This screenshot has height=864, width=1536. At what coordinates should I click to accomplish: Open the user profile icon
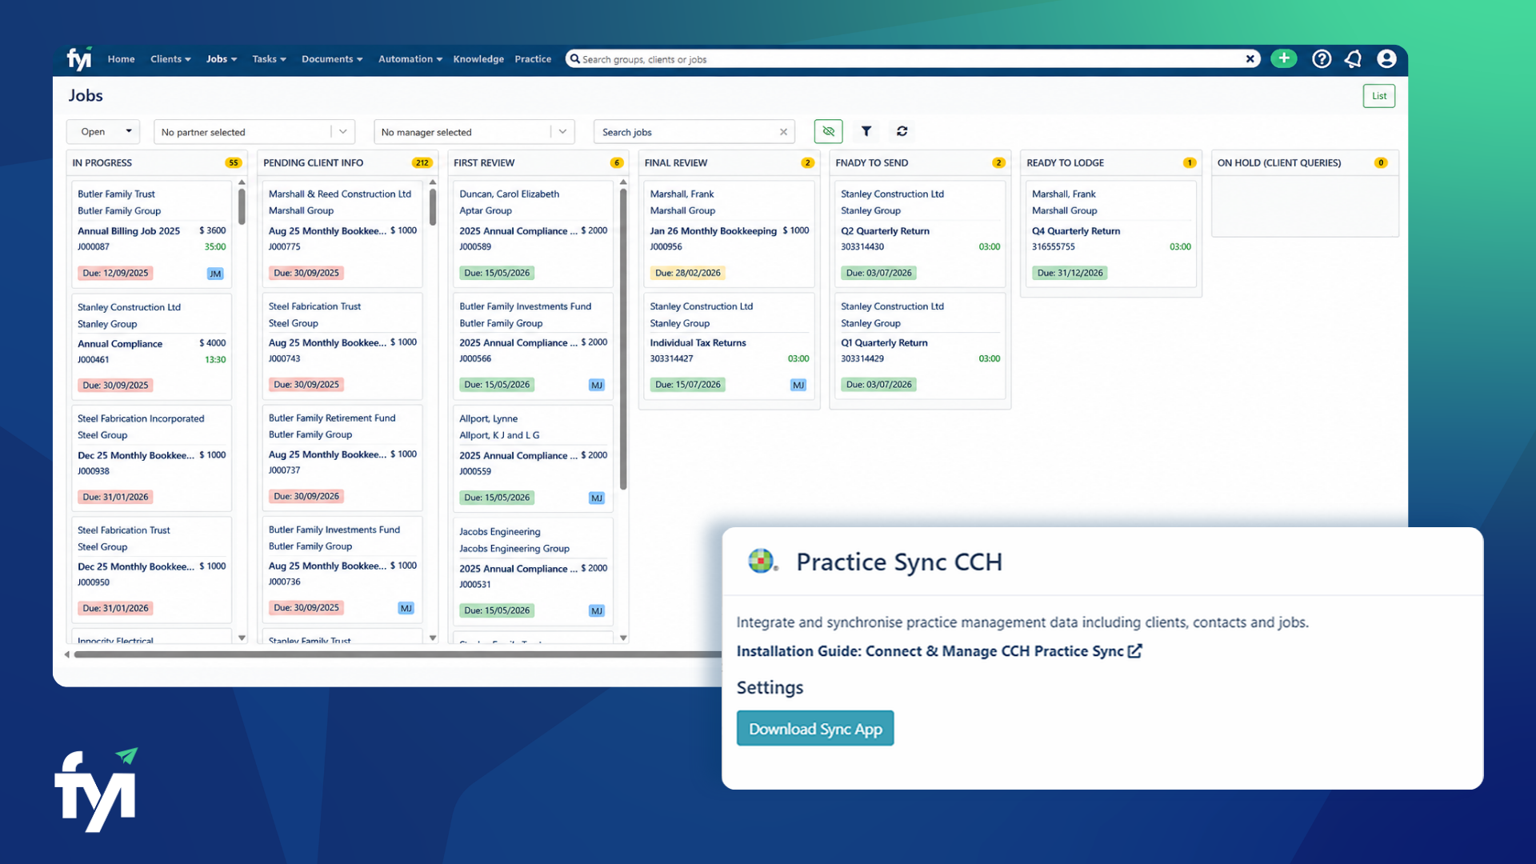coord(1386,58)
